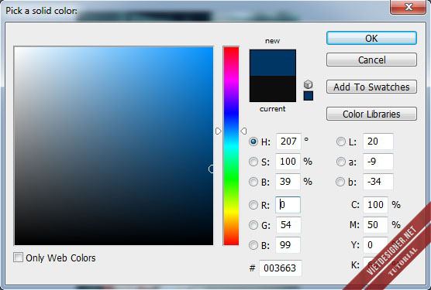
Task: Close the Pick a solid color dialog
Action: point(408,7)
